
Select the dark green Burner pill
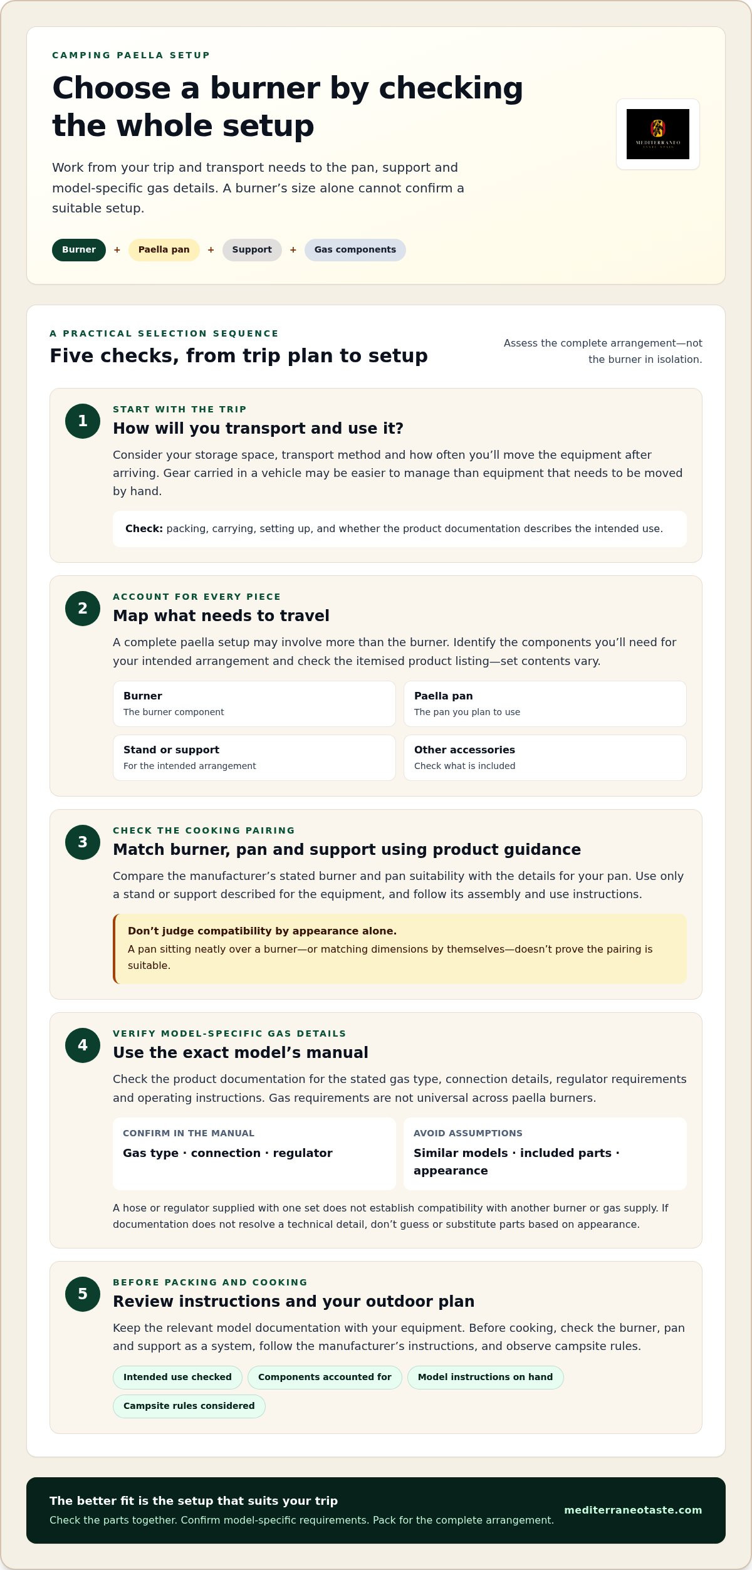click(79, 250)
